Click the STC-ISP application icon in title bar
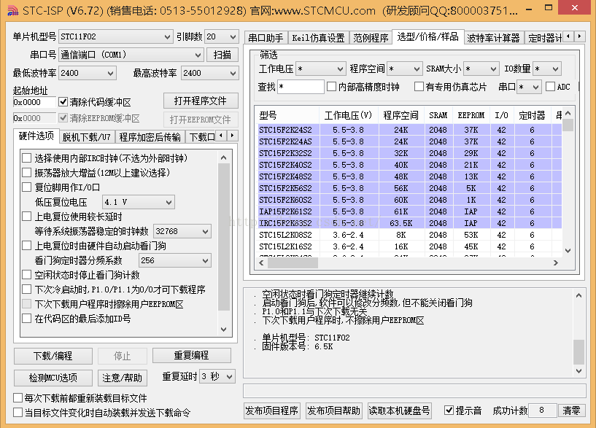596x428 pixels. [12, 11]
